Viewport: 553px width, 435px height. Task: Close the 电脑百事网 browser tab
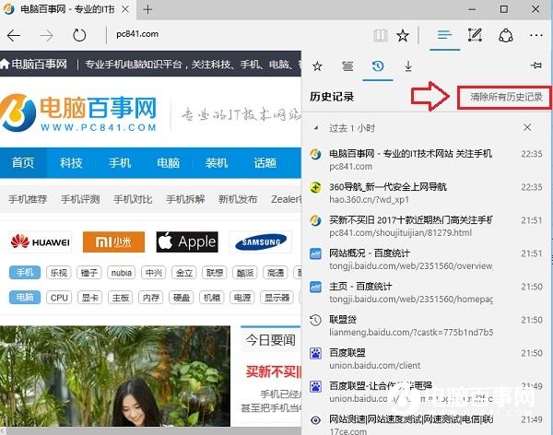click(125, 9)
